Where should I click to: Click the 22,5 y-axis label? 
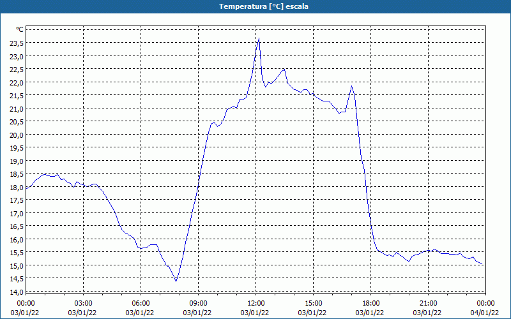[x=17, y=70]
